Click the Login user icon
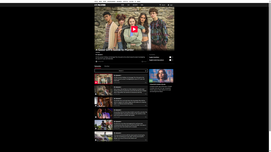Viewport: 271px width, 152px height. click(x=168, y=5)
